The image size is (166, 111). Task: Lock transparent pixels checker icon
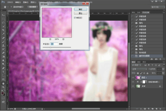pos(138,73)
